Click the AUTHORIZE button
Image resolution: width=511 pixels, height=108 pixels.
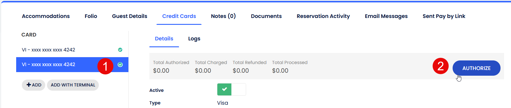click(477, 68)
